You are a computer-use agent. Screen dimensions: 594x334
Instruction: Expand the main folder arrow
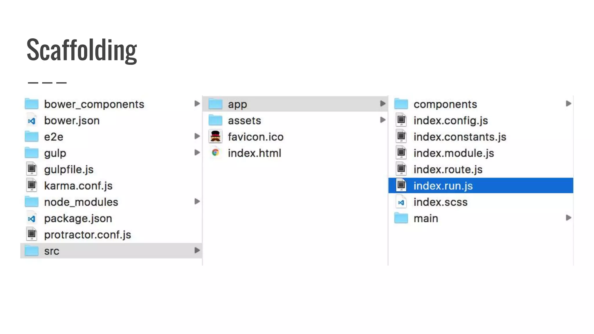click(x=568, y=218)
